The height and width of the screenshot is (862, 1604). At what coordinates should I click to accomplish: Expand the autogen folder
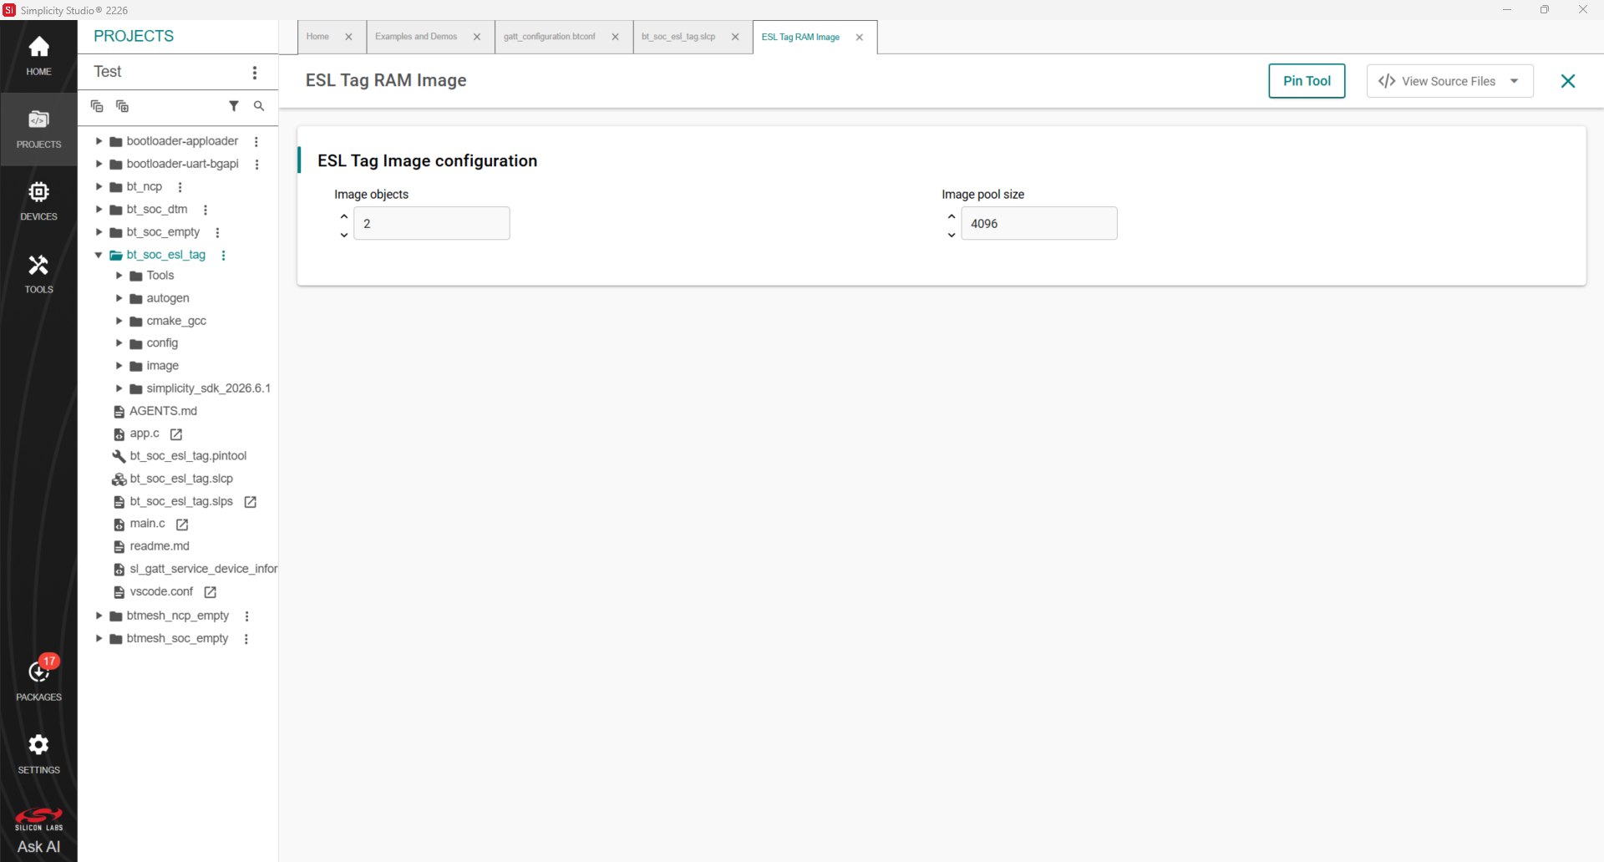coord(119,298)
